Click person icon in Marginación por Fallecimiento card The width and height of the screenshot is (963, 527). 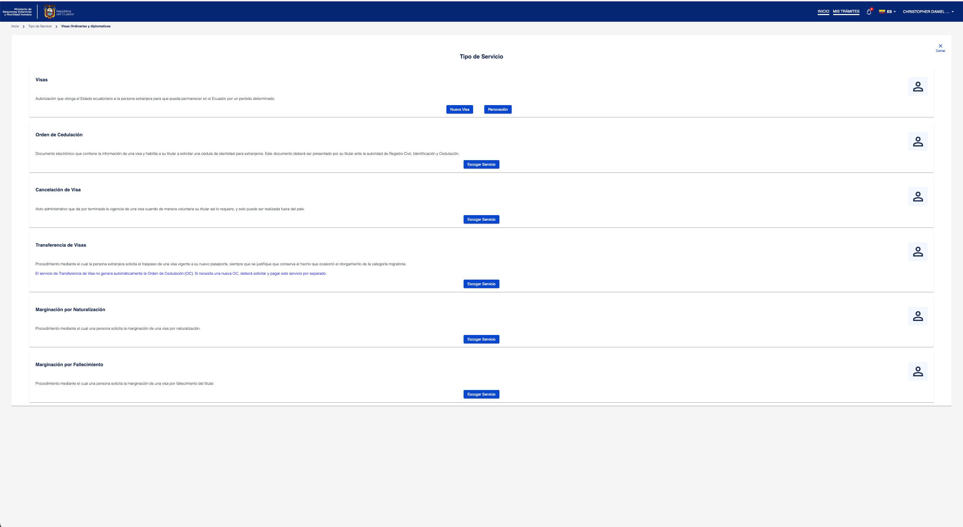pyautogui.click(x=918, y=371)
